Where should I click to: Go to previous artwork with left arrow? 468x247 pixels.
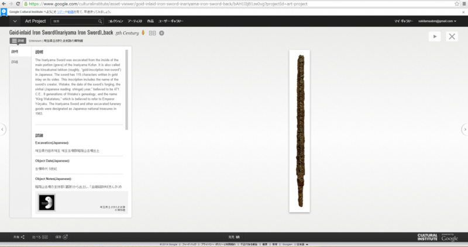click(x=2, y=129)
